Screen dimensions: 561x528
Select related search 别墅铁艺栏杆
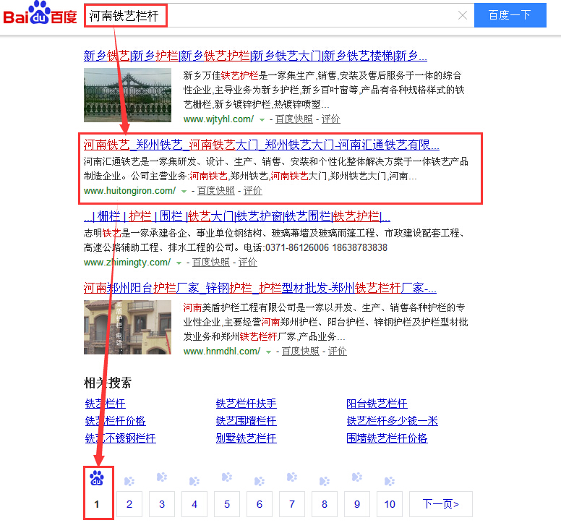[x=246, y=438]
